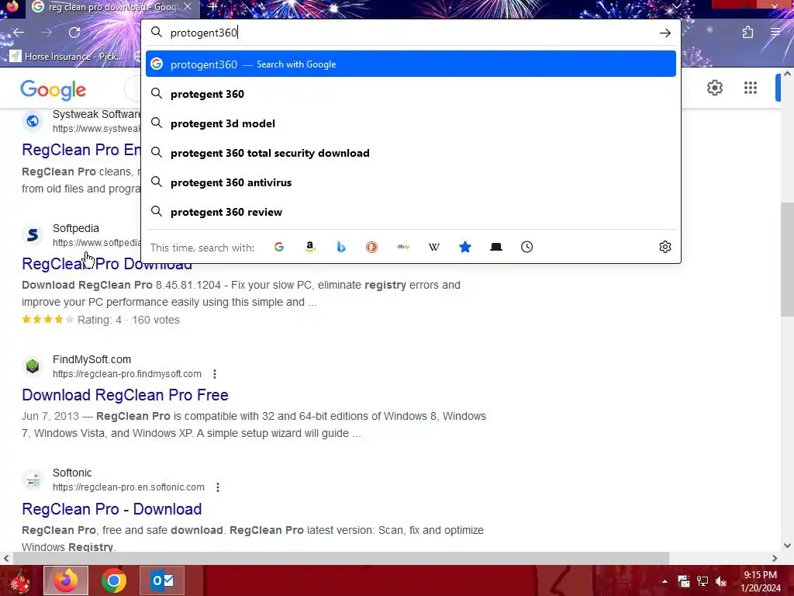Click in the address bar text field
Image resolution: width=794 pixels, height=596 pixels.
click(x=411, y=33)
